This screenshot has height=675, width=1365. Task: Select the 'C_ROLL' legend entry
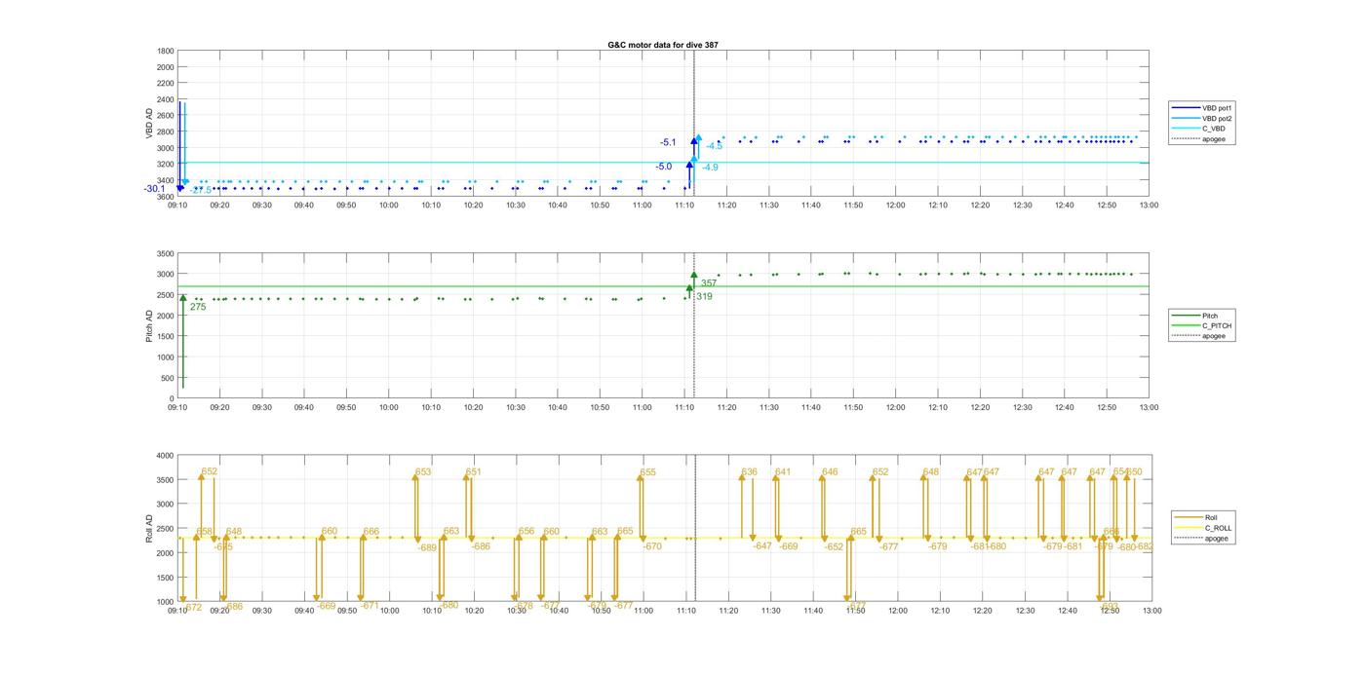[x=1204, y=528]
